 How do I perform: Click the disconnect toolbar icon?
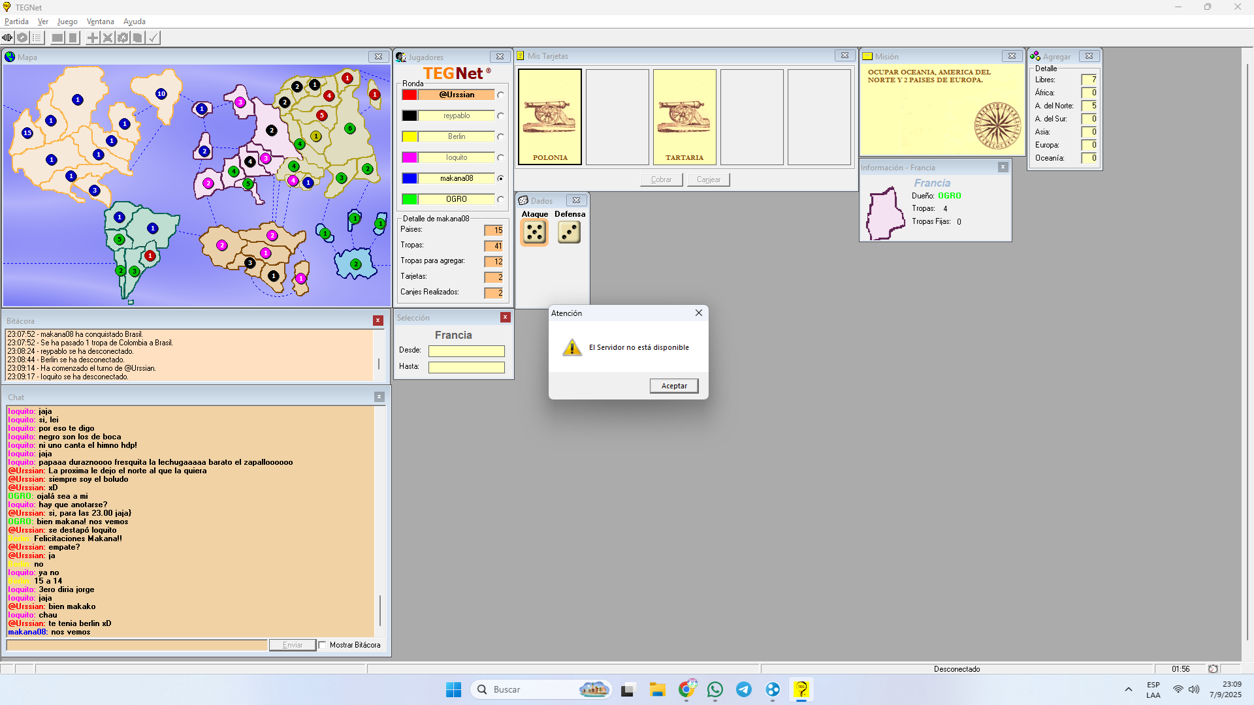click(x=22, y=38)
